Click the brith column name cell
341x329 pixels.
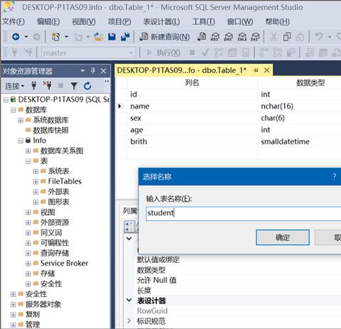pos(193,141)
